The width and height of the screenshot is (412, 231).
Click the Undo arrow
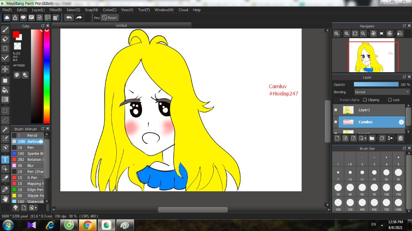(69, 18)
